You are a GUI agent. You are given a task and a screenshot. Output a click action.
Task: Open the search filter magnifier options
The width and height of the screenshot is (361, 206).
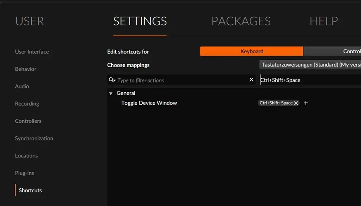tap(112, 80)
